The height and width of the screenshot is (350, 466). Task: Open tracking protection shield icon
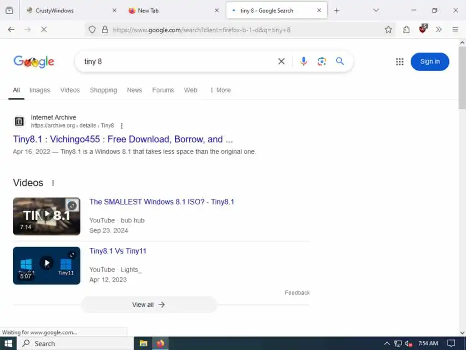coord(92,30)
